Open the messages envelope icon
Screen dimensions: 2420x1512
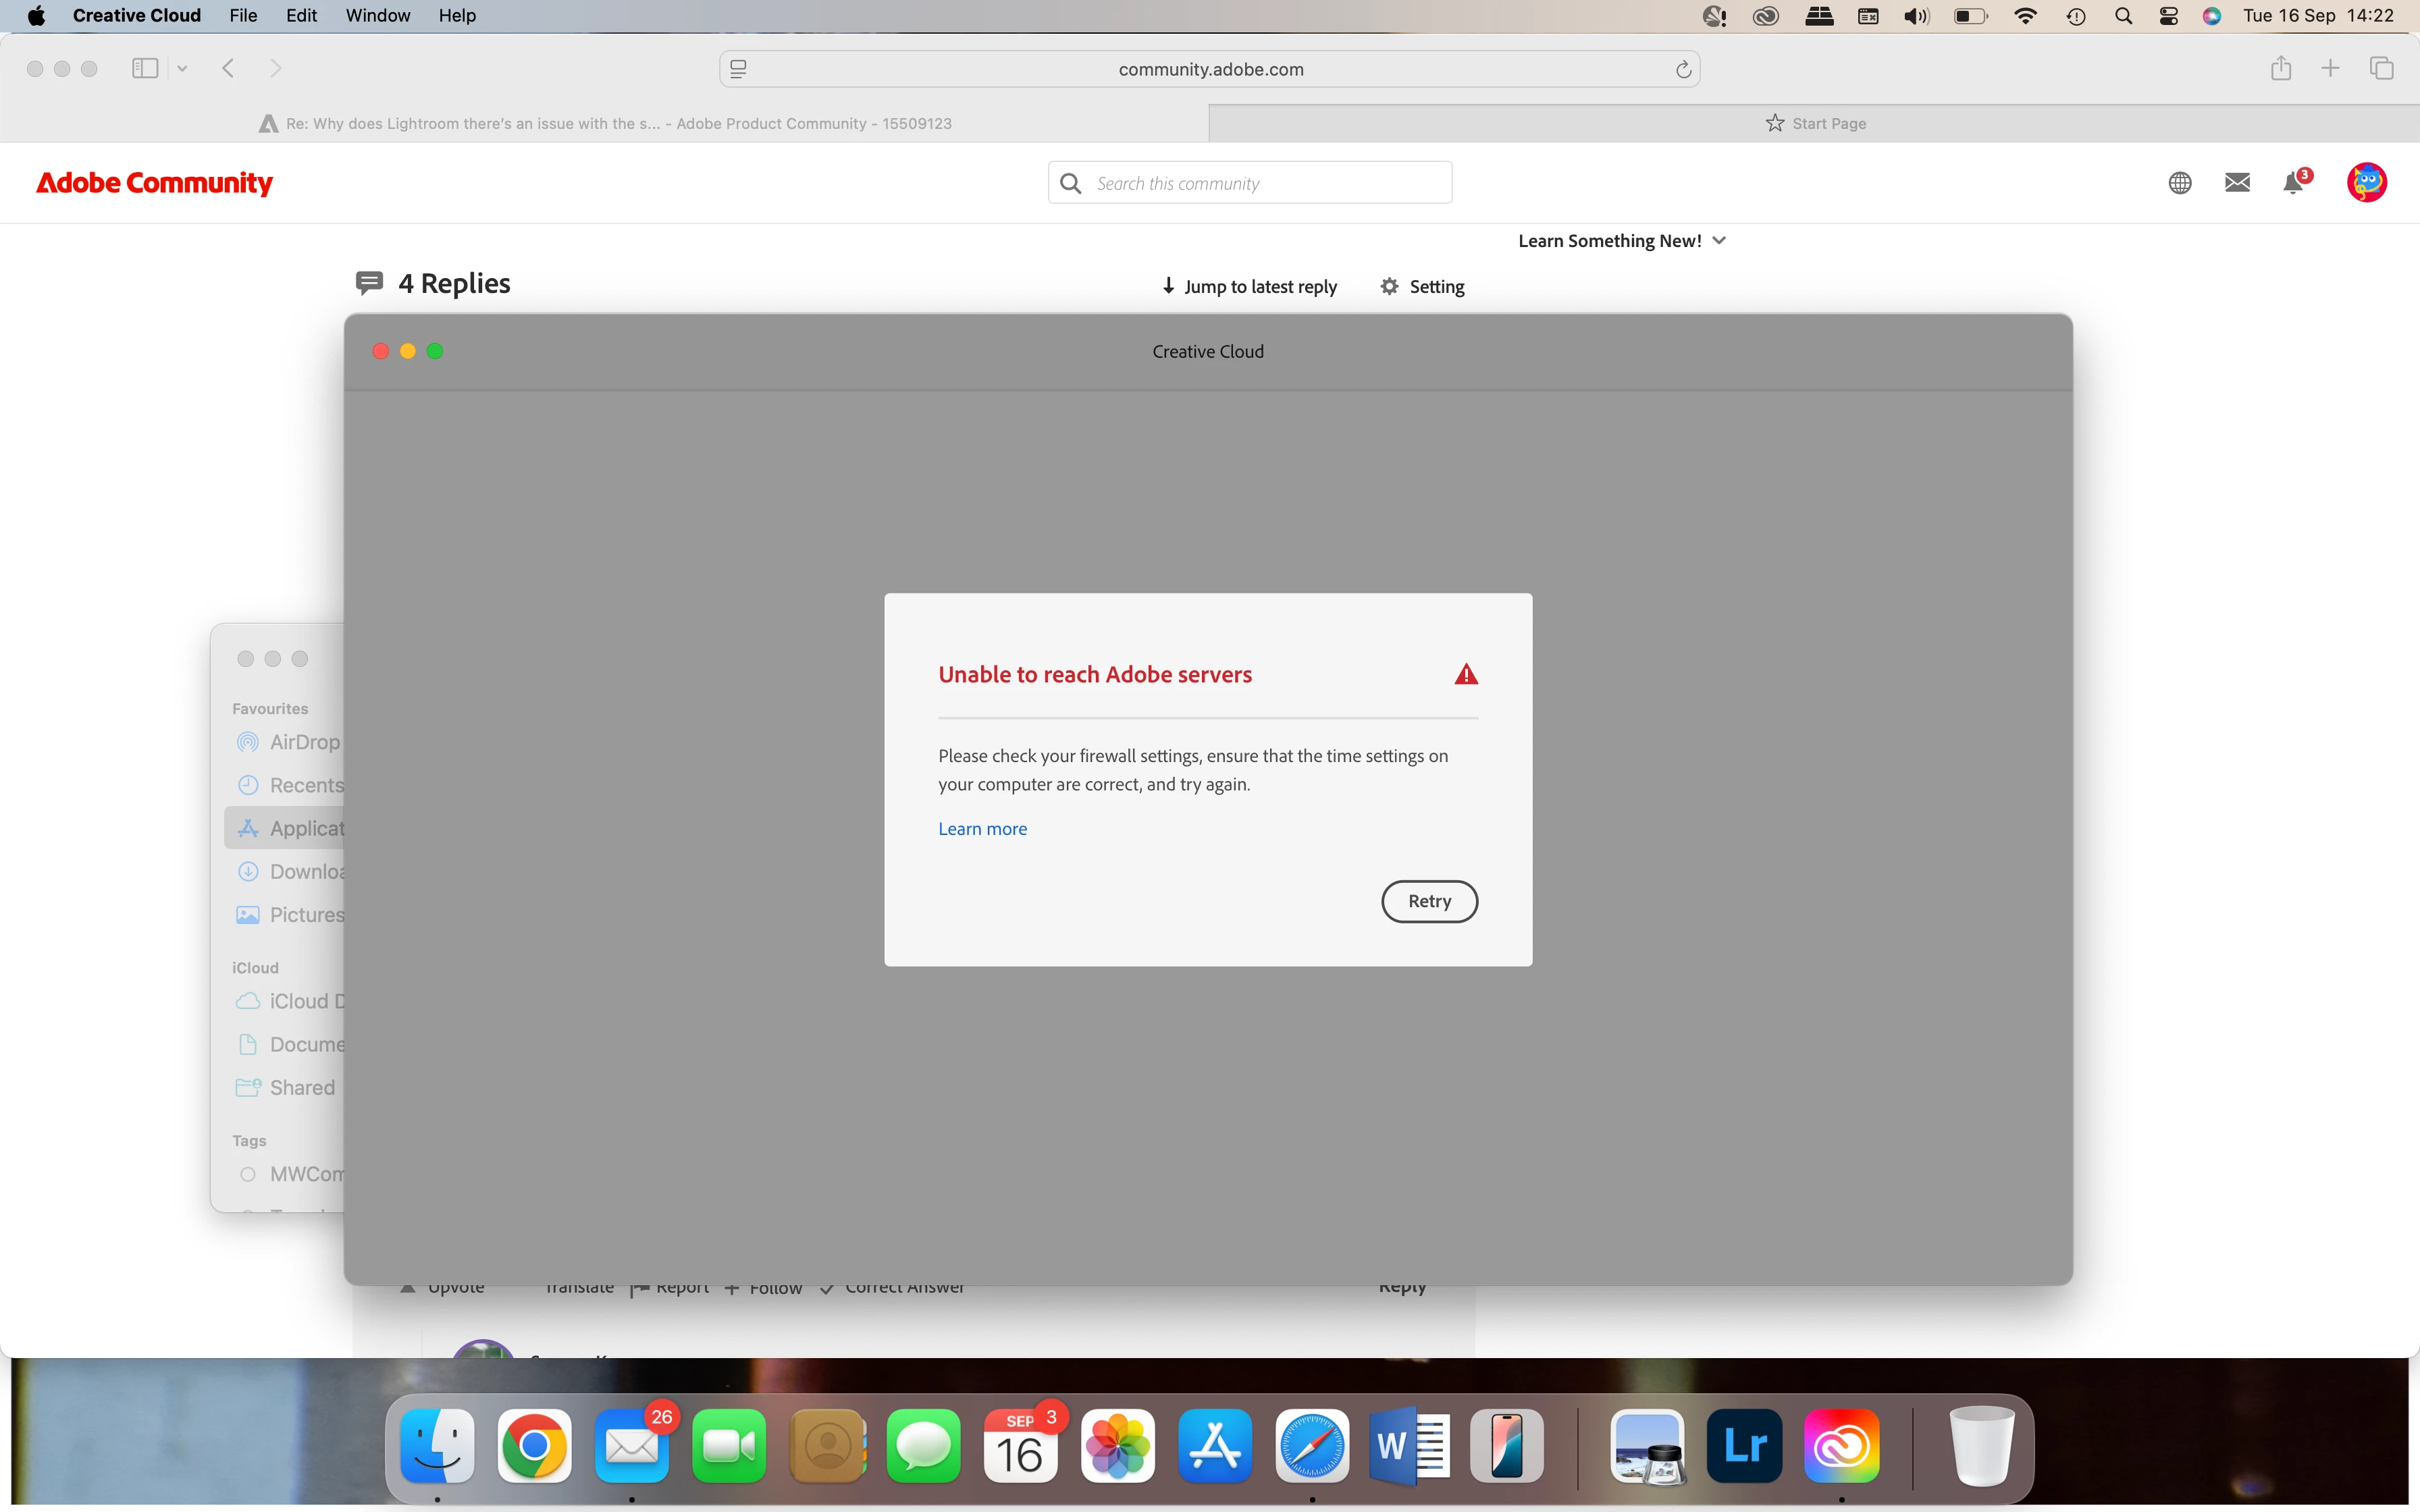2237,182
